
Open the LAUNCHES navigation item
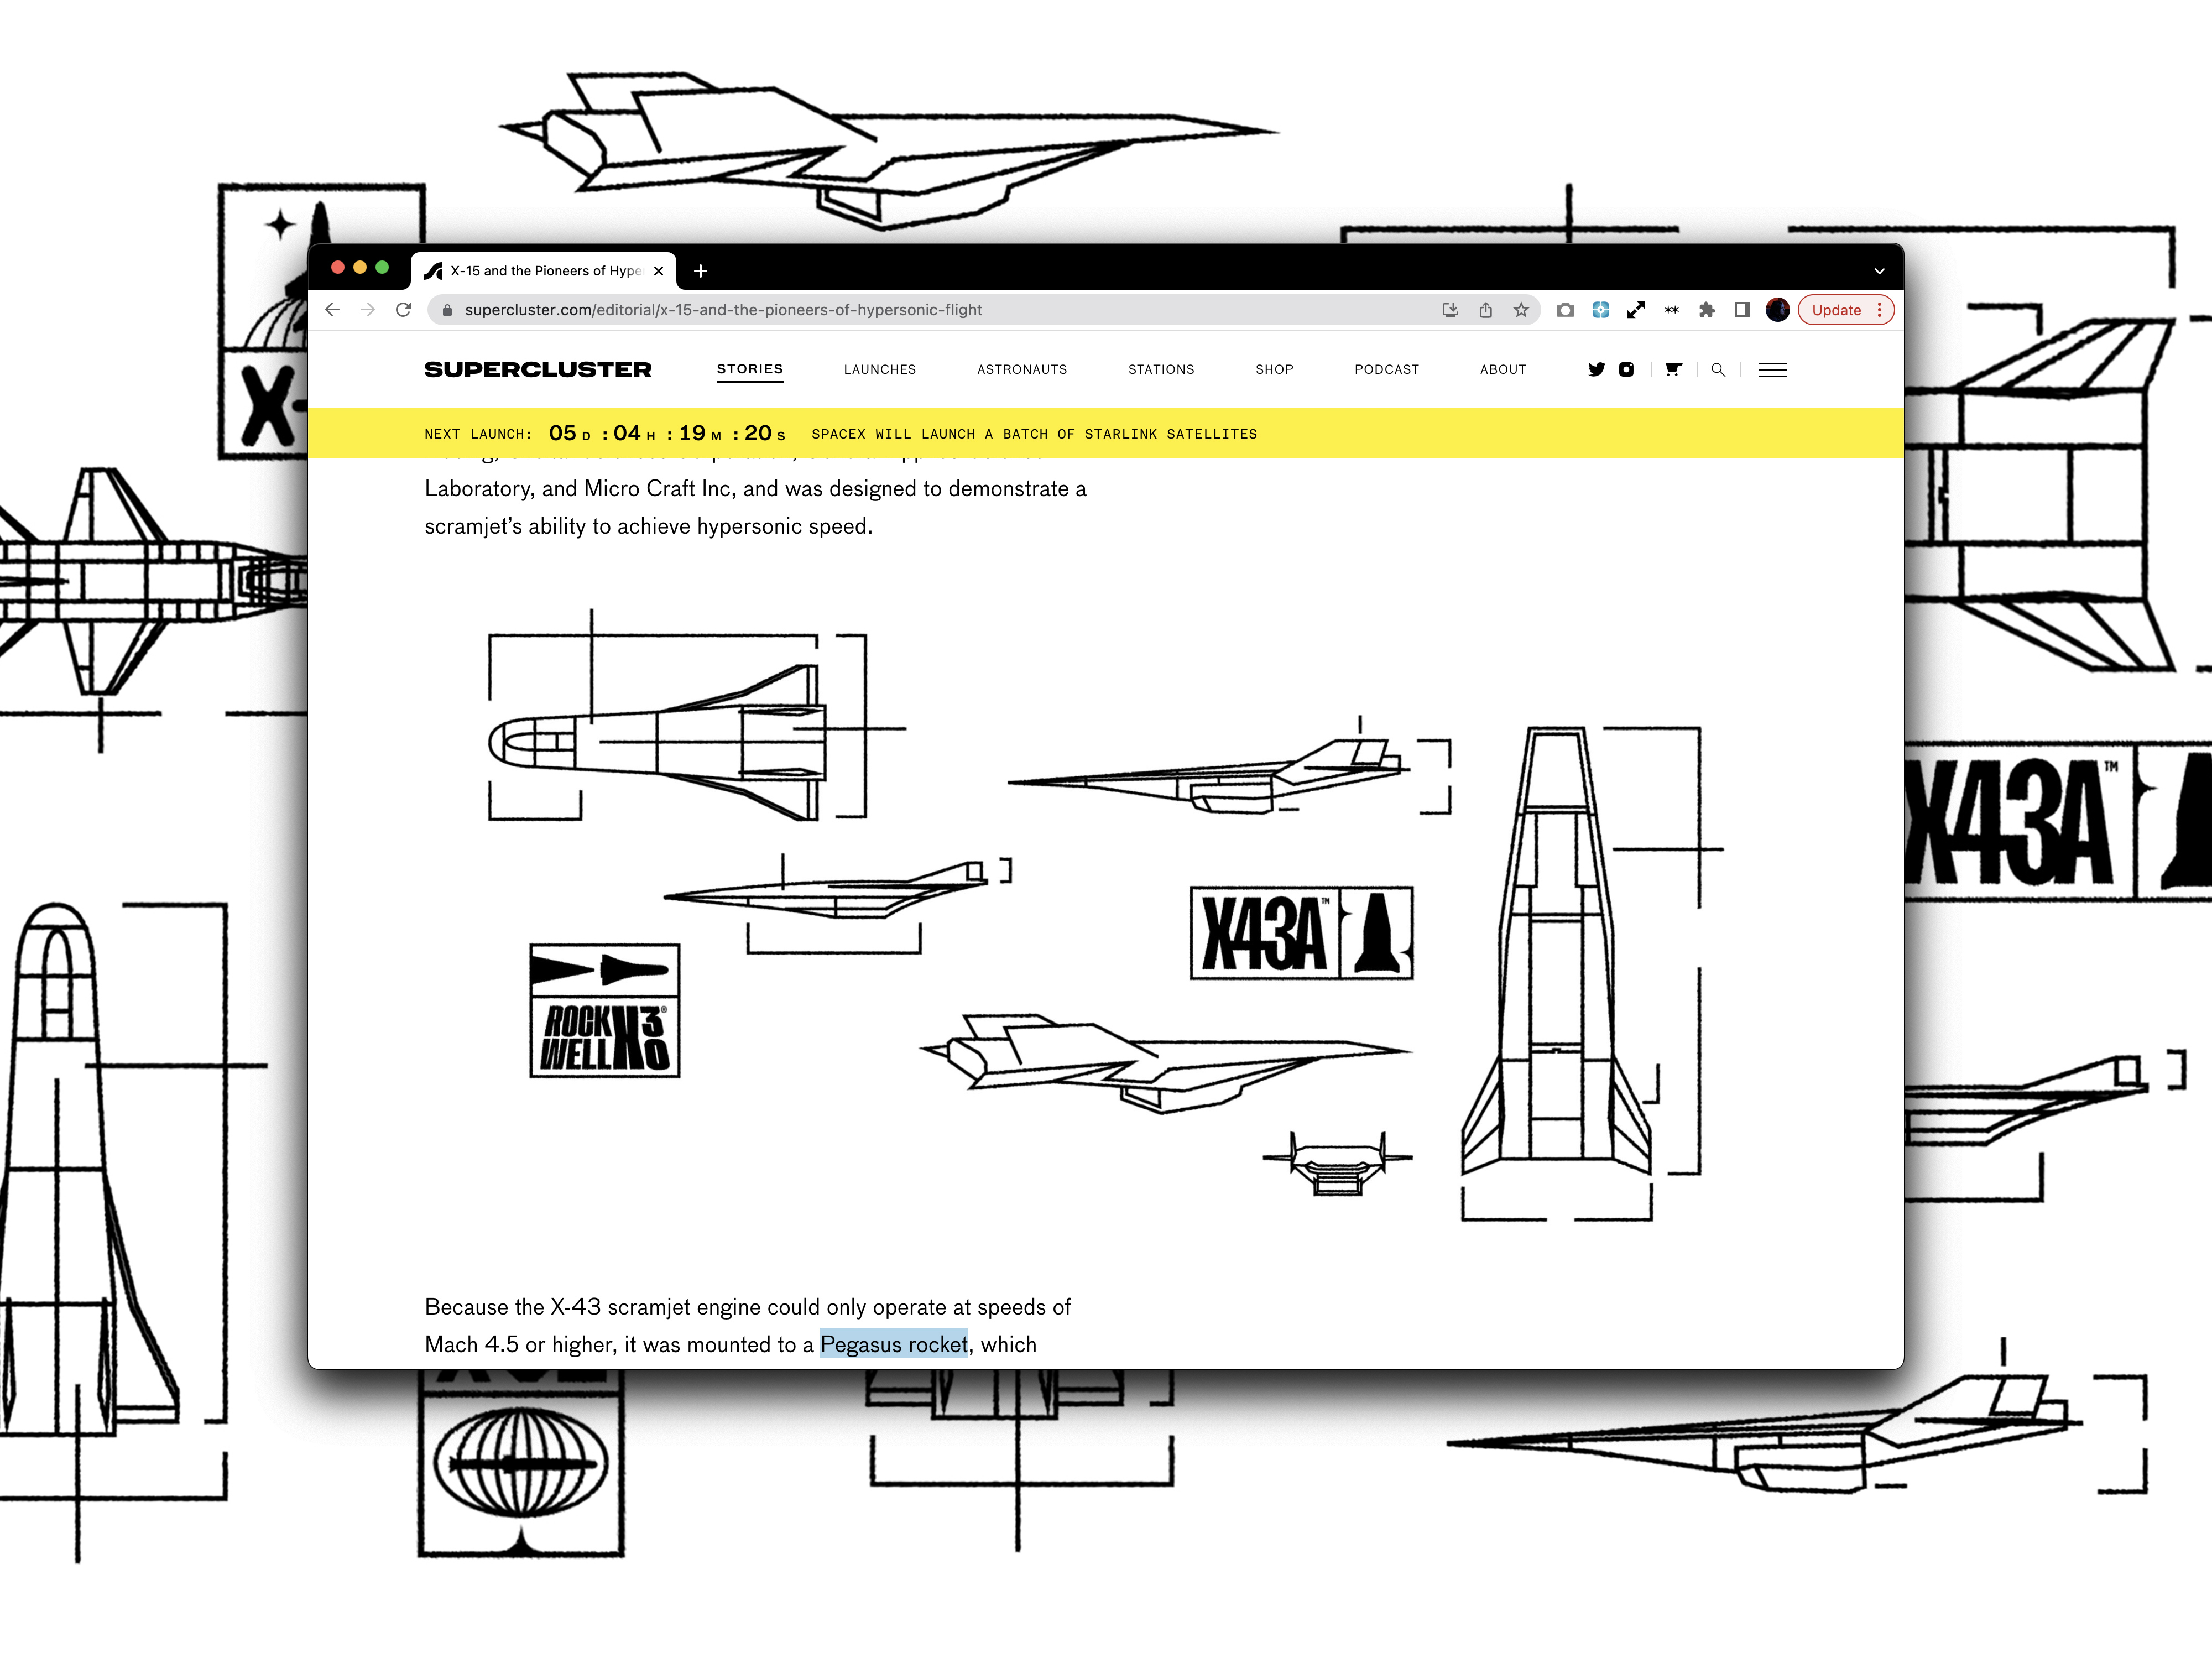(880, 369)
